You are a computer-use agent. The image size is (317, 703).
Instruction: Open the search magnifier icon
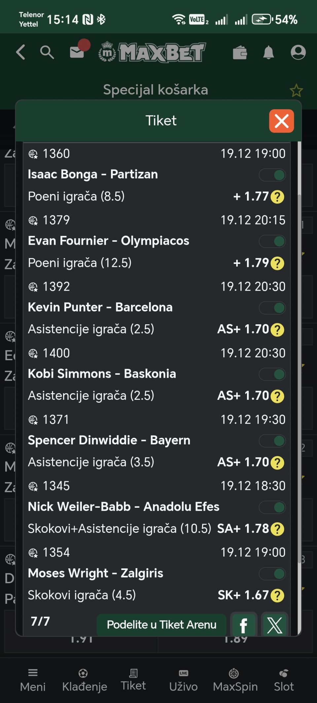click(47, 52)
